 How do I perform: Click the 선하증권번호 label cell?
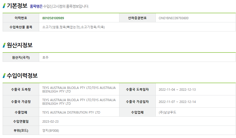coord(137,18)
